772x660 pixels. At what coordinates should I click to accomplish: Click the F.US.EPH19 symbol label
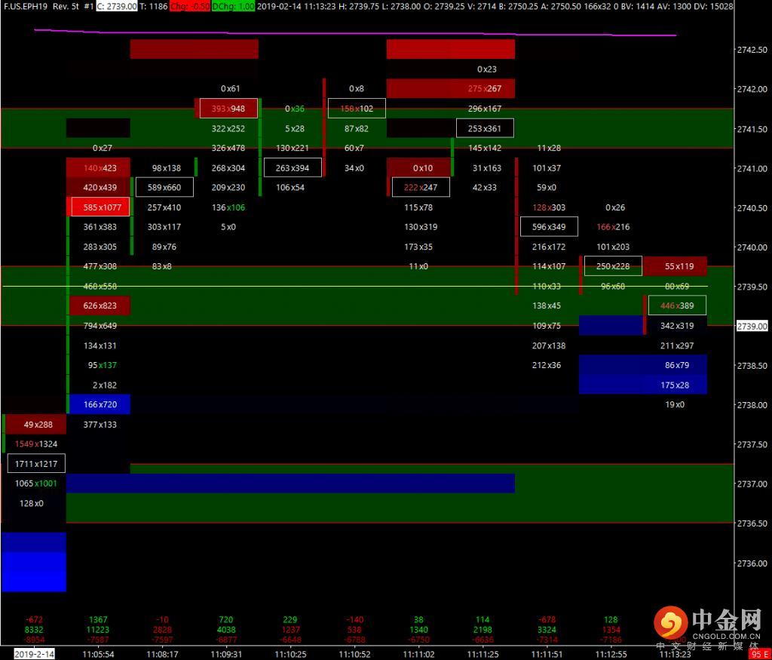pos(25,6)
